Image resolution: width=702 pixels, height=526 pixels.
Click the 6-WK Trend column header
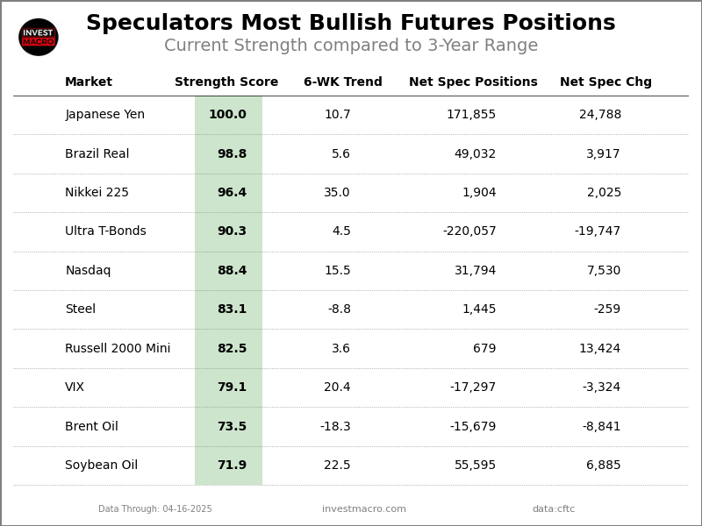click(x=343, y=82)
